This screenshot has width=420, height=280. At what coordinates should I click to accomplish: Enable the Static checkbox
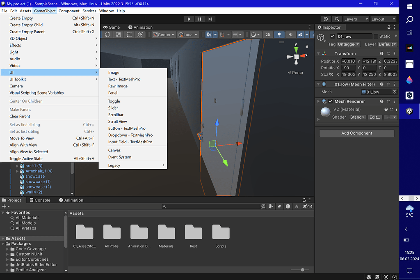(x=376, y=37)
